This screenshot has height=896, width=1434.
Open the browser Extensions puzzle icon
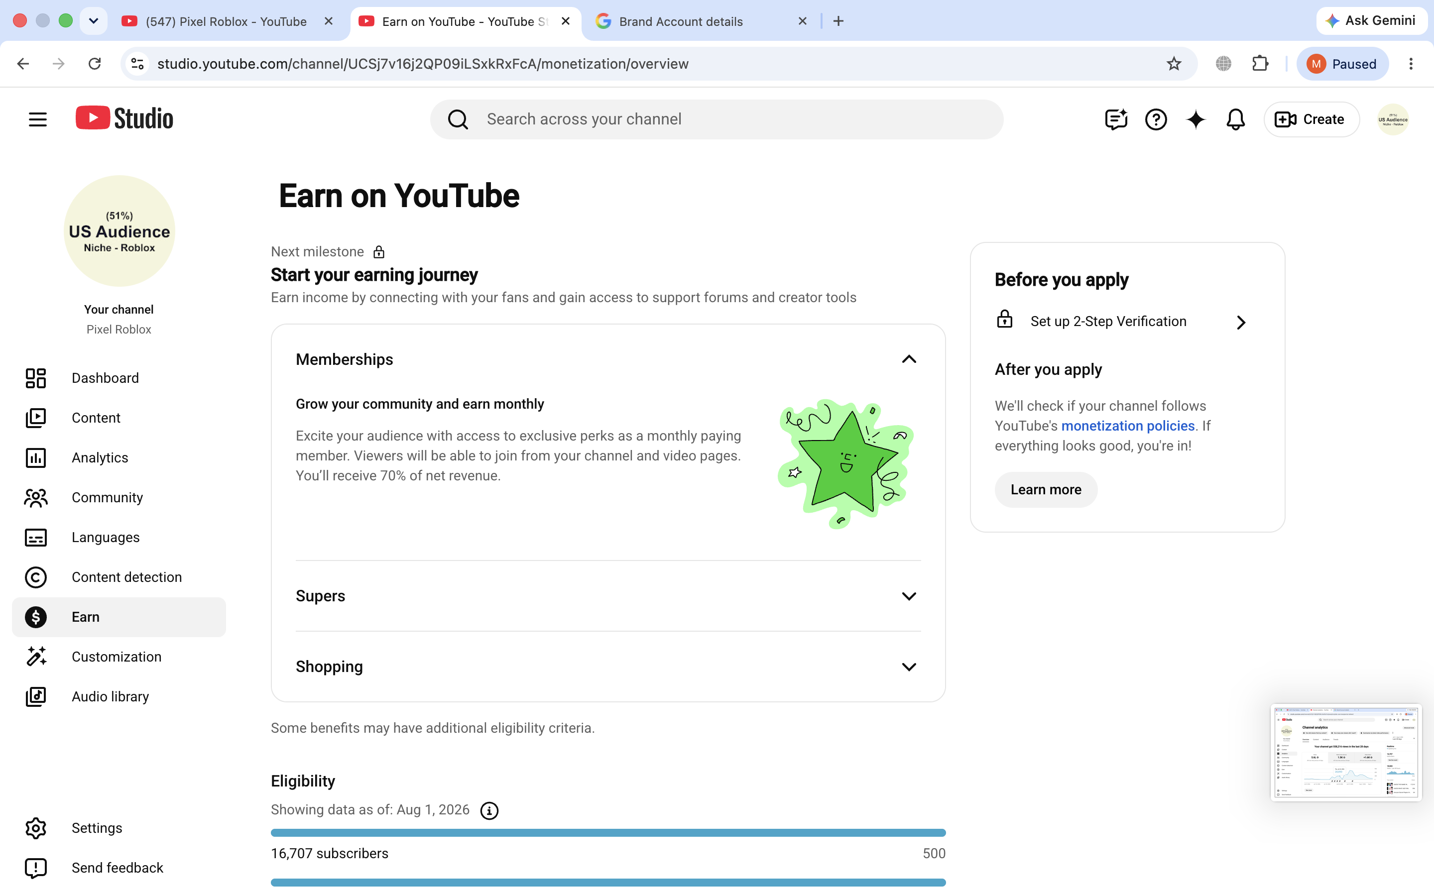click(1260, 63)
